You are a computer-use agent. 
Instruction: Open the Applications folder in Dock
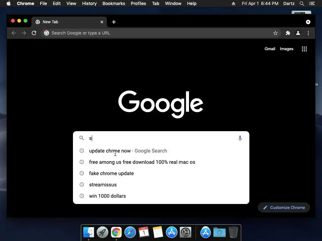click(x=206, y=233)
